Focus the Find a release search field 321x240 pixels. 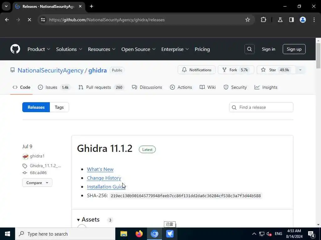pyautogui.click(x=261, y=107)
